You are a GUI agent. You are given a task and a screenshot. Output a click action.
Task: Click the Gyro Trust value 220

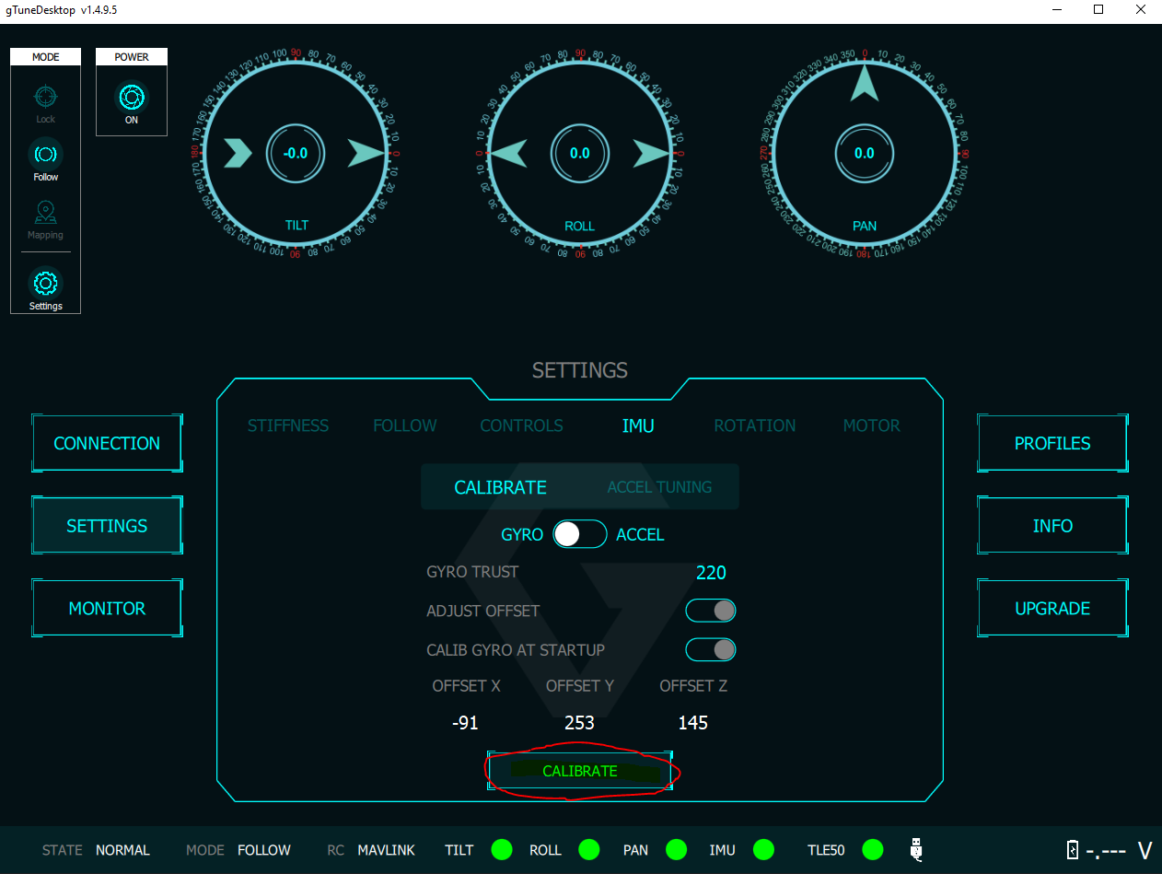click(x=711, y=573)
